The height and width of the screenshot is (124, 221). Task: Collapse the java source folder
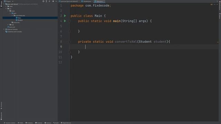pos(10,13)
